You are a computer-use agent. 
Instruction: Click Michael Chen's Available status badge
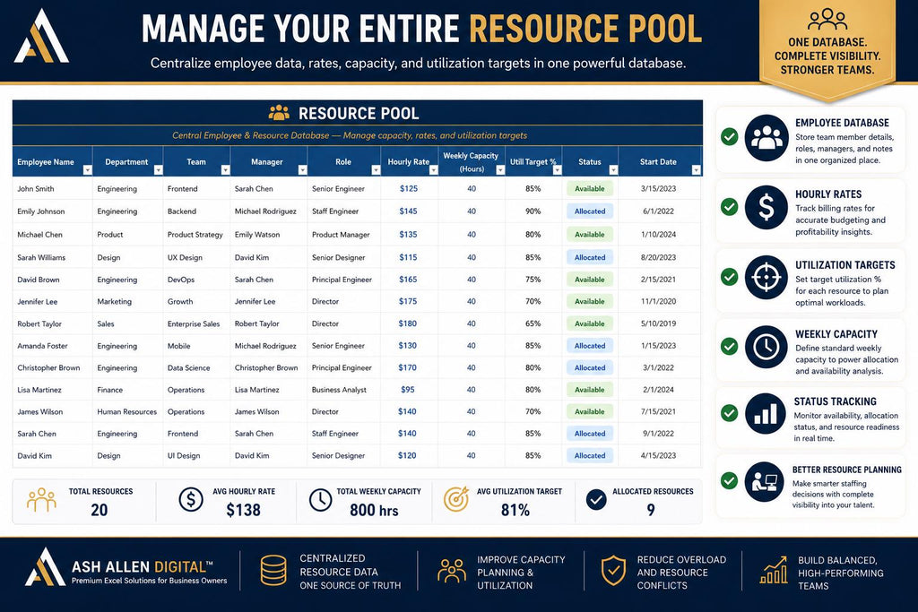[590, 234]
